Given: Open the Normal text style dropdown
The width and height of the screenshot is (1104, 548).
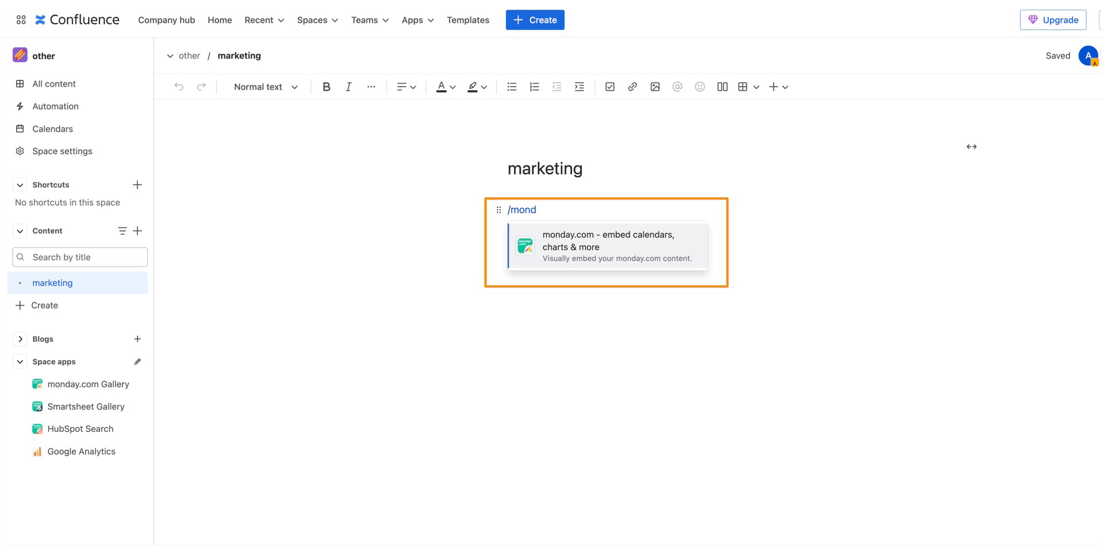Looking at the screenshot, I should tap(266, 87).
